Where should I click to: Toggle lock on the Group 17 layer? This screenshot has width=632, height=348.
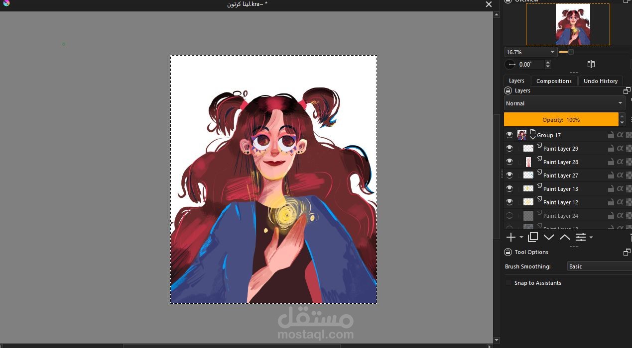611,135
